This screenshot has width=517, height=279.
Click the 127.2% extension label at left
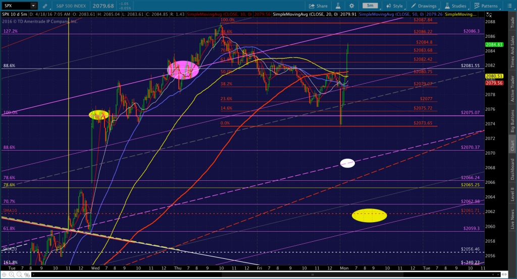pyautogui.click(x=11, y=31)
